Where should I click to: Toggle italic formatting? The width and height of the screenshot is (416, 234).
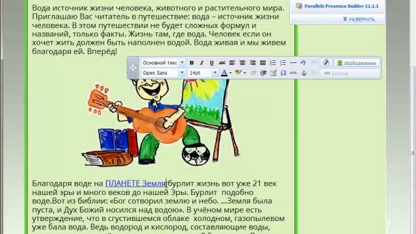201,63
